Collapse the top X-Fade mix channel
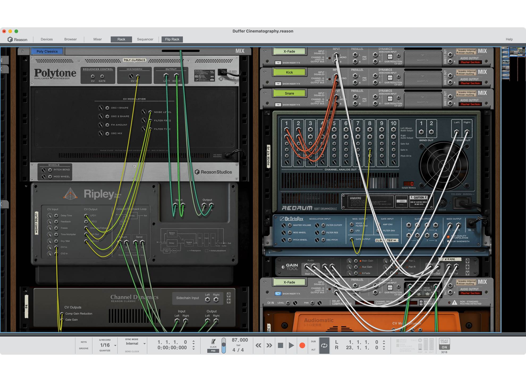Image resolution: width=526 pixels, height=382 pixels. click(265, 51)
